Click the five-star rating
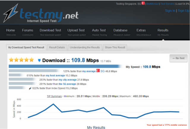Image resolution: width=190 pixels, height=129 pixels. tap(21, 60)
